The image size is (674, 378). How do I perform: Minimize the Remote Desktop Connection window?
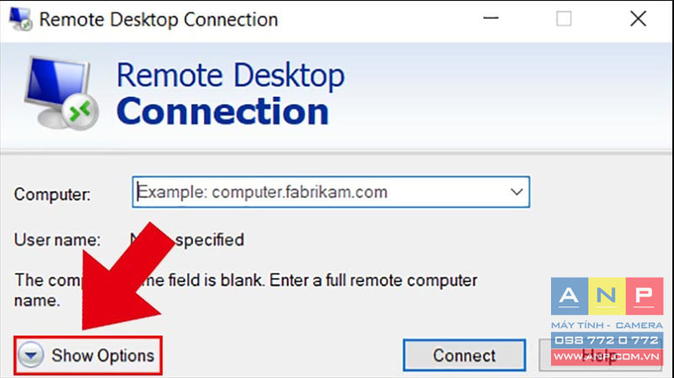[491, 19]
